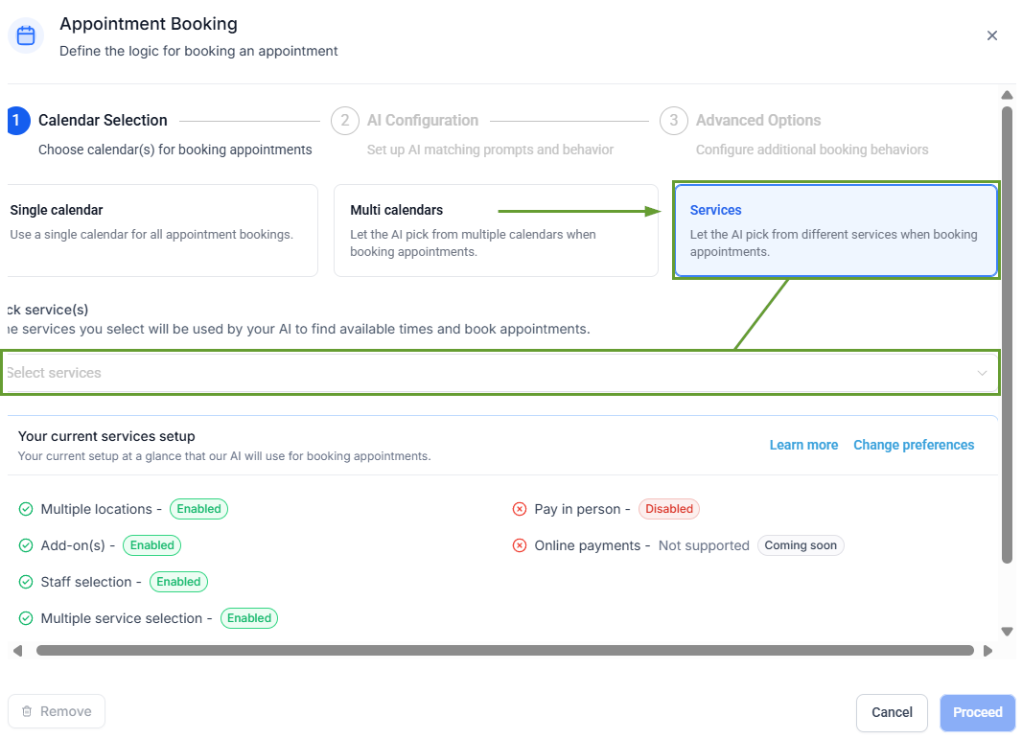Click the green check icon for Add-on(s)
This screenshot has height=739, width=1022.
26,545
